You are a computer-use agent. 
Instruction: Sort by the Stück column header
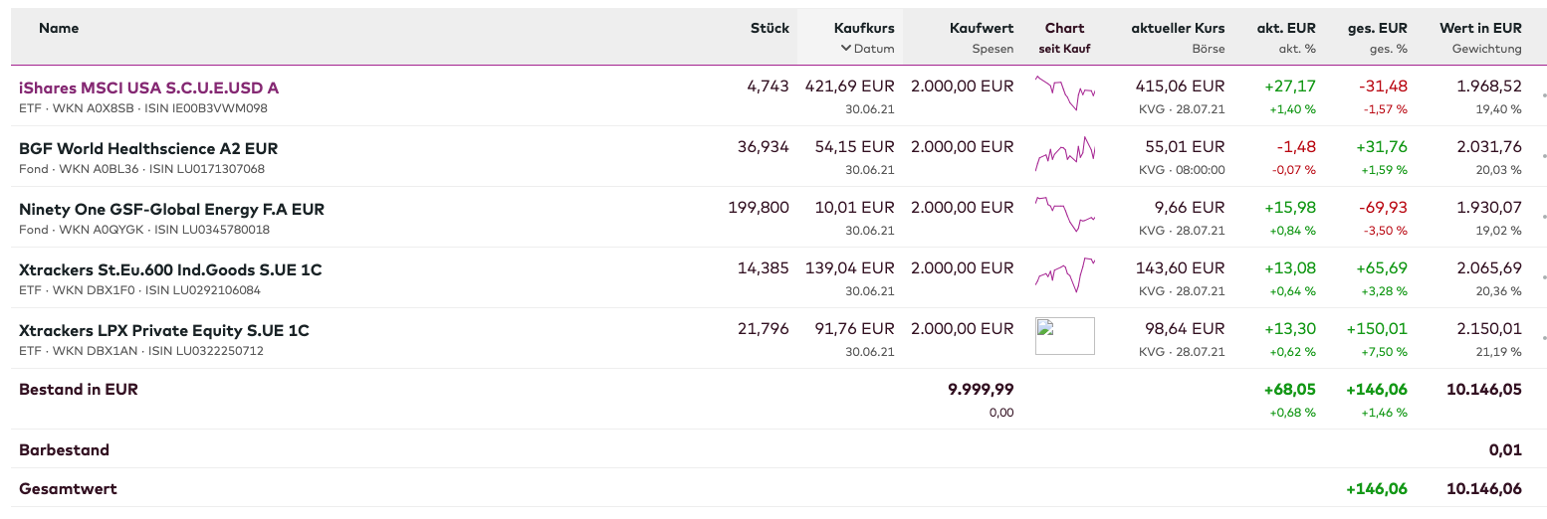tap(770, 29)
